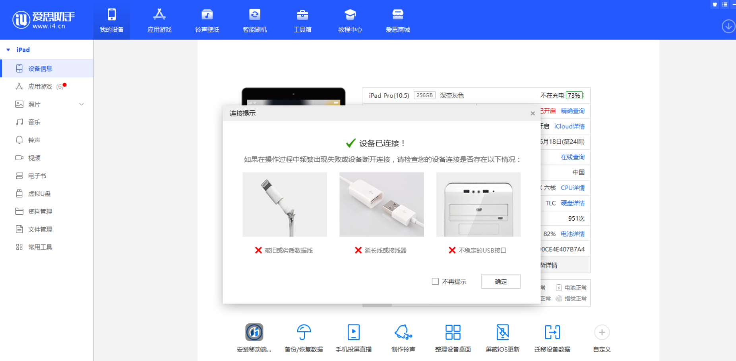This screenshot has height=361, width=736.
Task: Open the 在线查询 link
Action: [573, 157]
